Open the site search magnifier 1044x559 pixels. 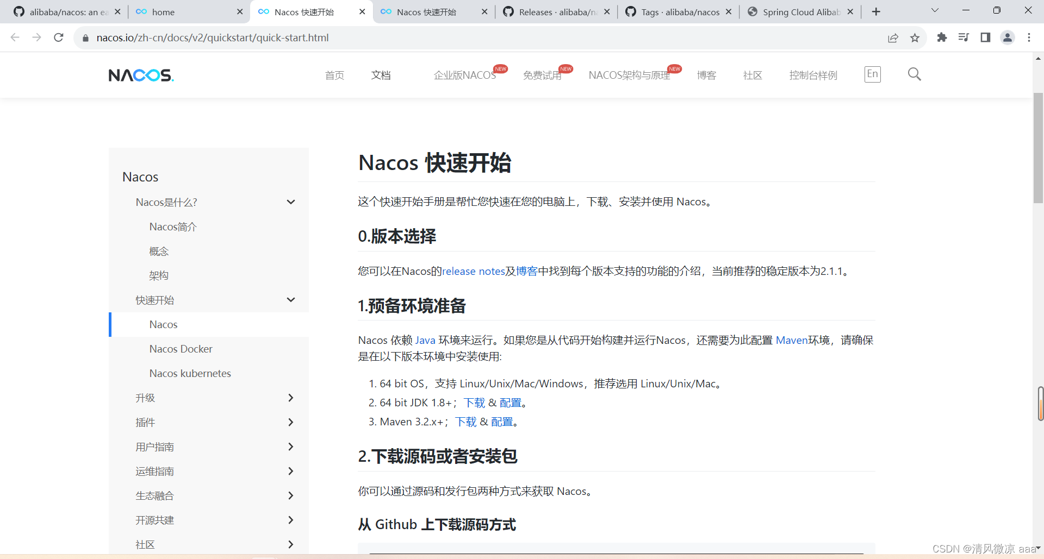(915, 74)
